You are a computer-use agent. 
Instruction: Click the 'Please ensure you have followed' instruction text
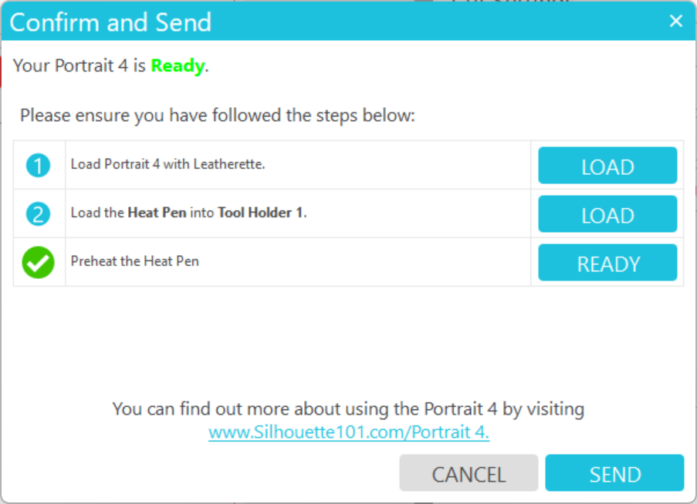pos(217,116)
